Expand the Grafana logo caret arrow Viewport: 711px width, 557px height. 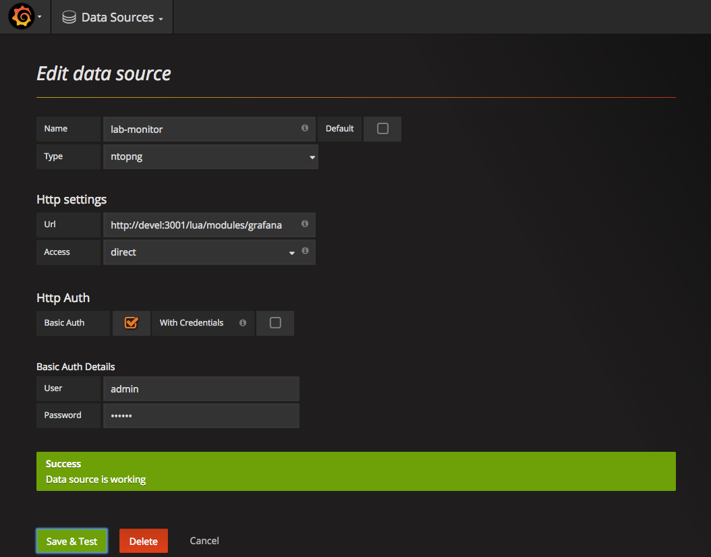(39, 17)
